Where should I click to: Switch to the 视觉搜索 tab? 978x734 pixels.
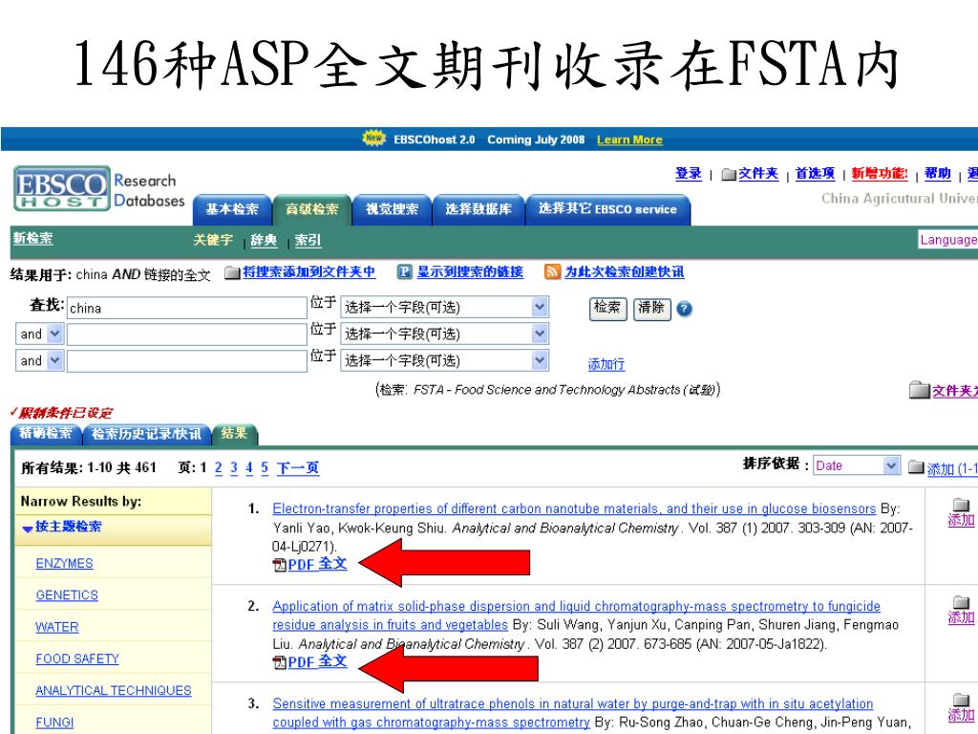click(392, 209)
